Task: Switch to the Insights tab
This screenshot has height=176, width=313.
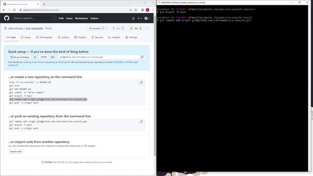Action: tap(114, 37)
